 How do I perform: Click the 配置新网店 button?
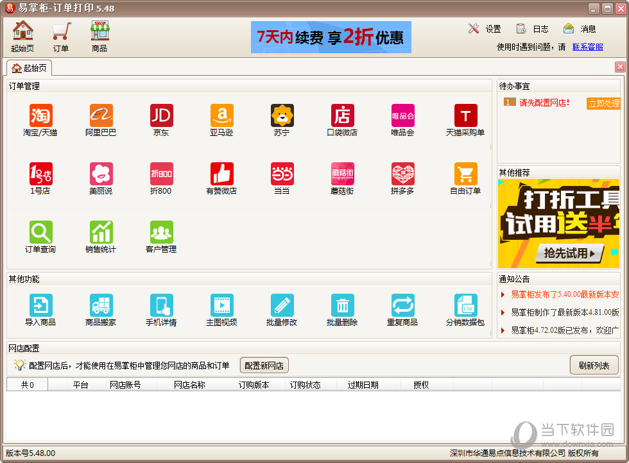[x=264, y=366]
